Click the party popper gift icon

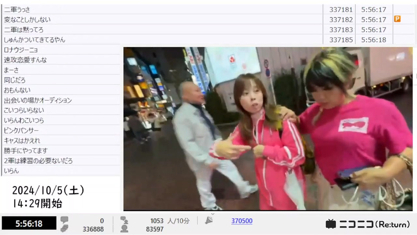coord(209,221)
